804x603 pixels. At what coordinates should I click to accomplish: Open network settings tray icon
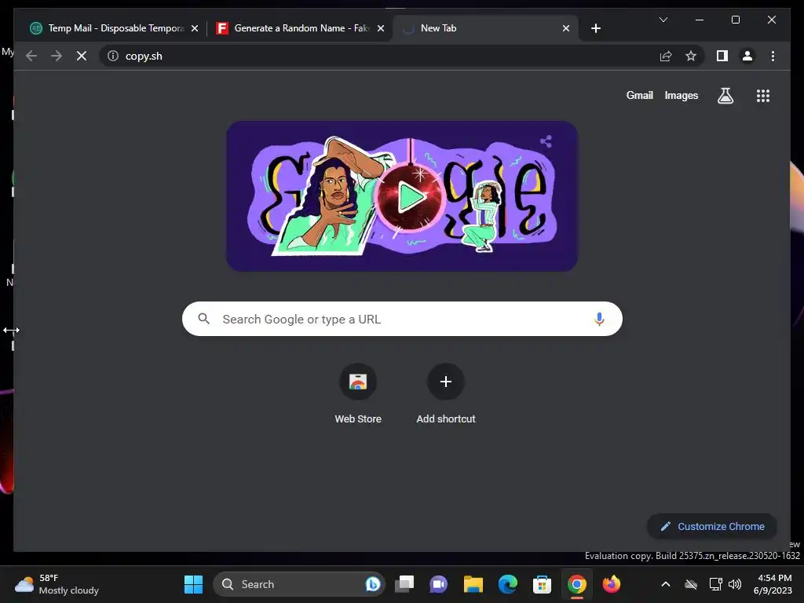715,584
